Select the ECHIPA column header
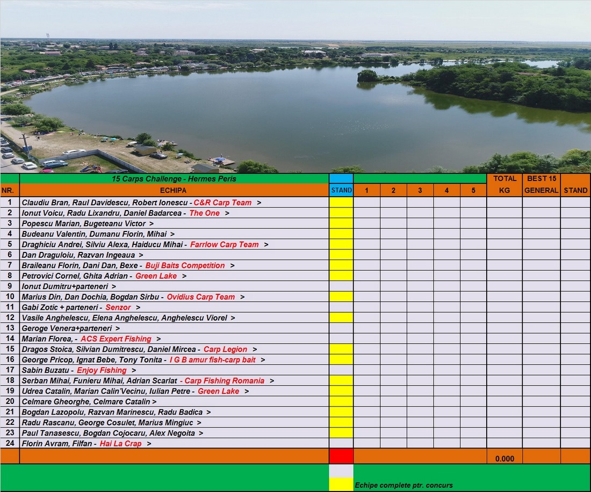Image resolution: width=591 pixels, height=492 pixels. (174, 190)
